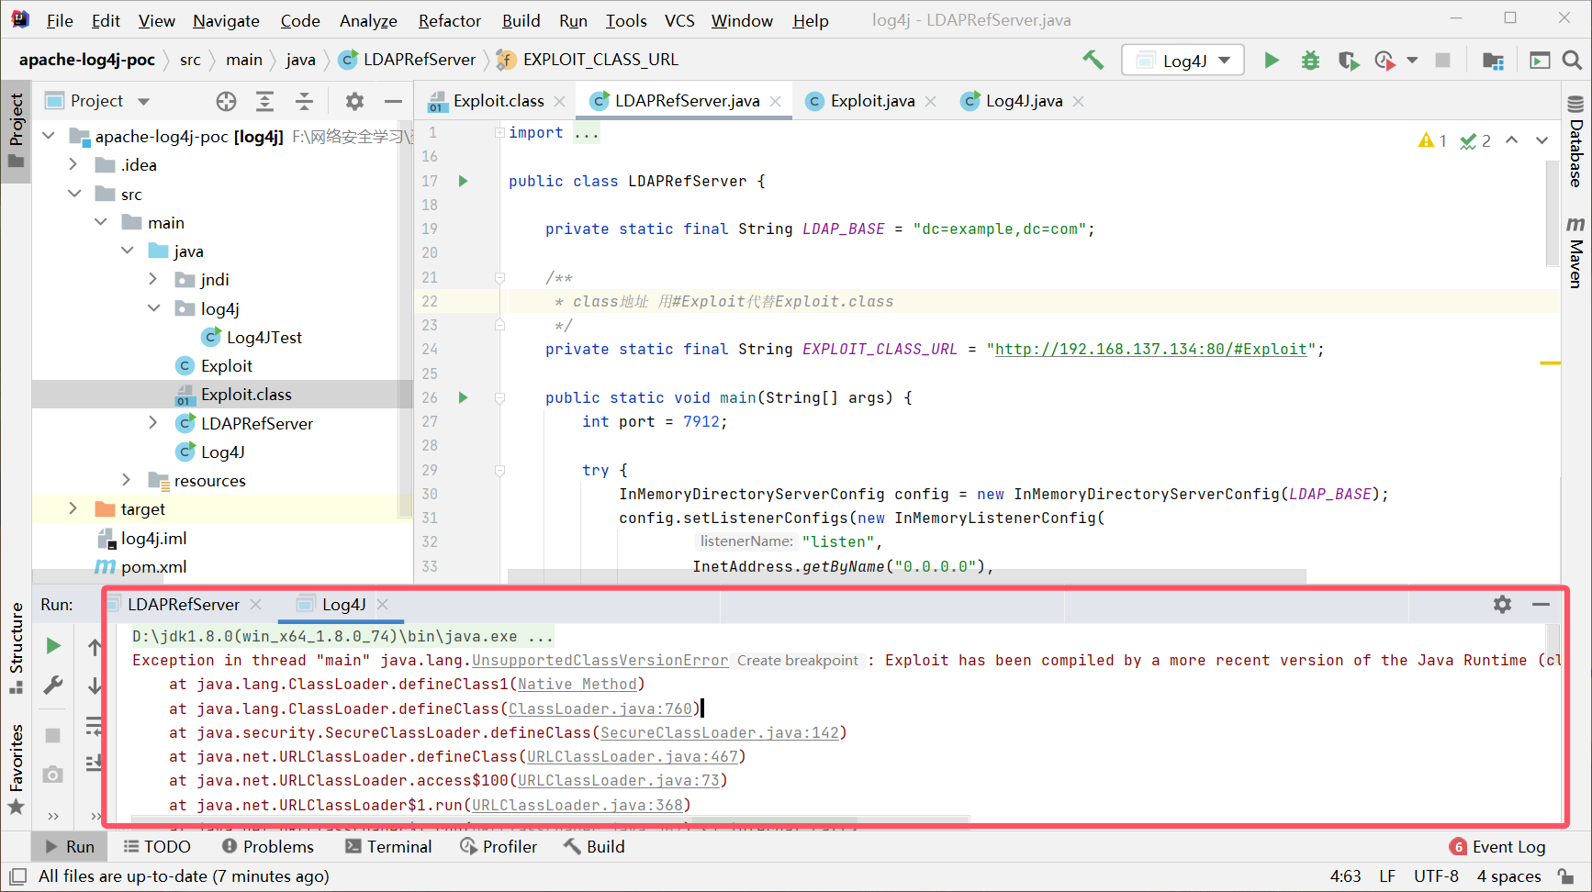Stop process via Run panel stop square
This screenshot has height=892, width=1592.
[x=53, y=735]
